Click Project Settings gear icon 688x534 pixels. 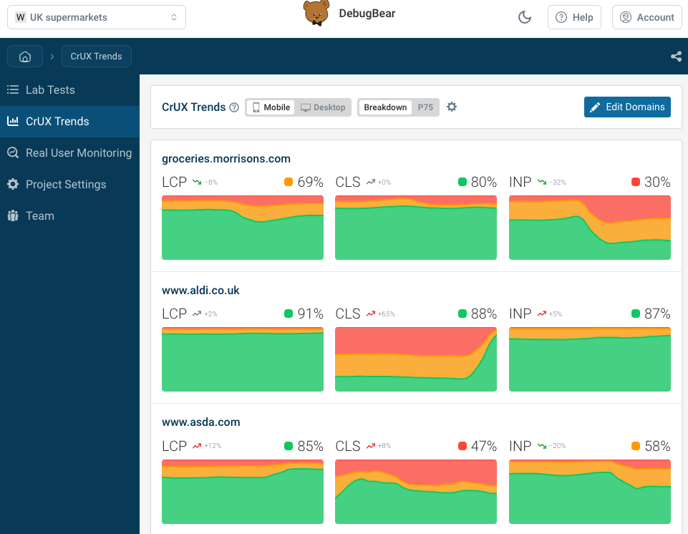coord(13,184)
